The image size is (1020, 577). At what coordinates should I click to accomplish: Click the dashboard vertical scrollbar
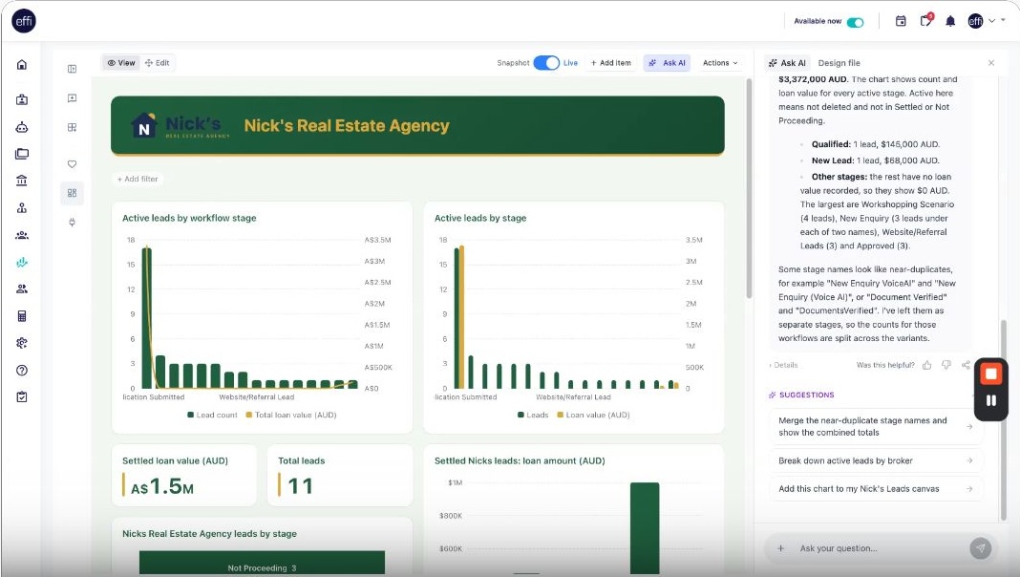pos(749,188)
